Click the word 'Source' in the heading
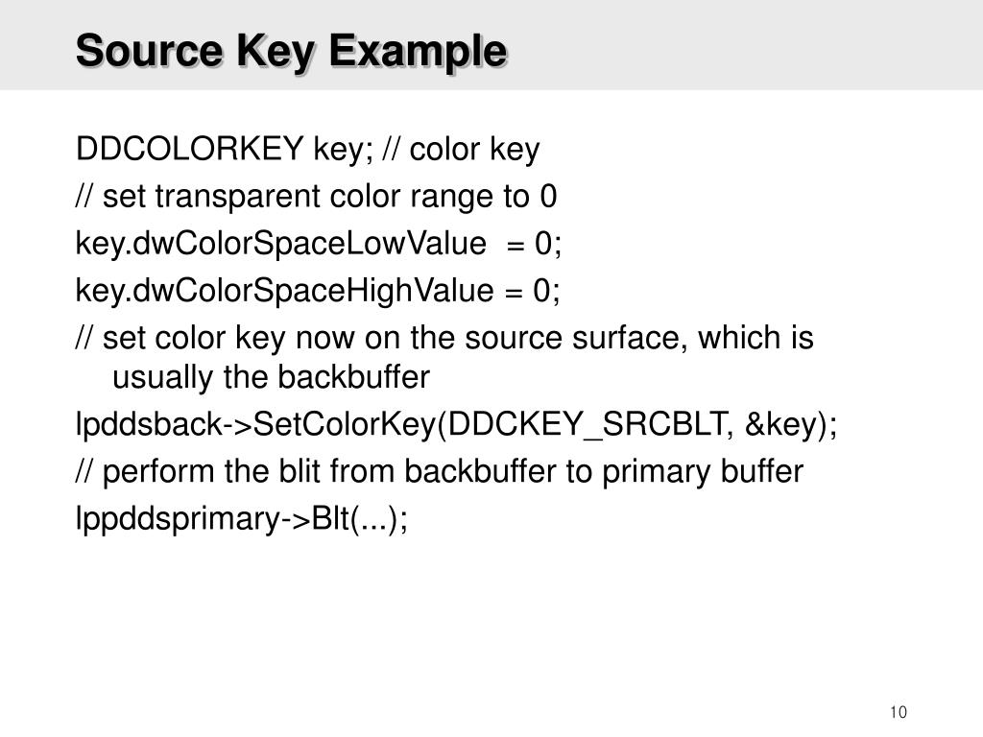 click(x=150, y=50)
